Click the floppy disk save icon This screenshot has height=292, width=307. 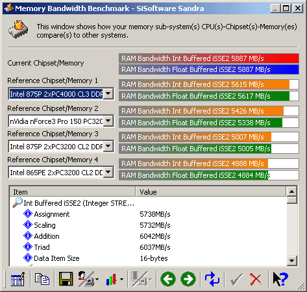tap(66, 279)
